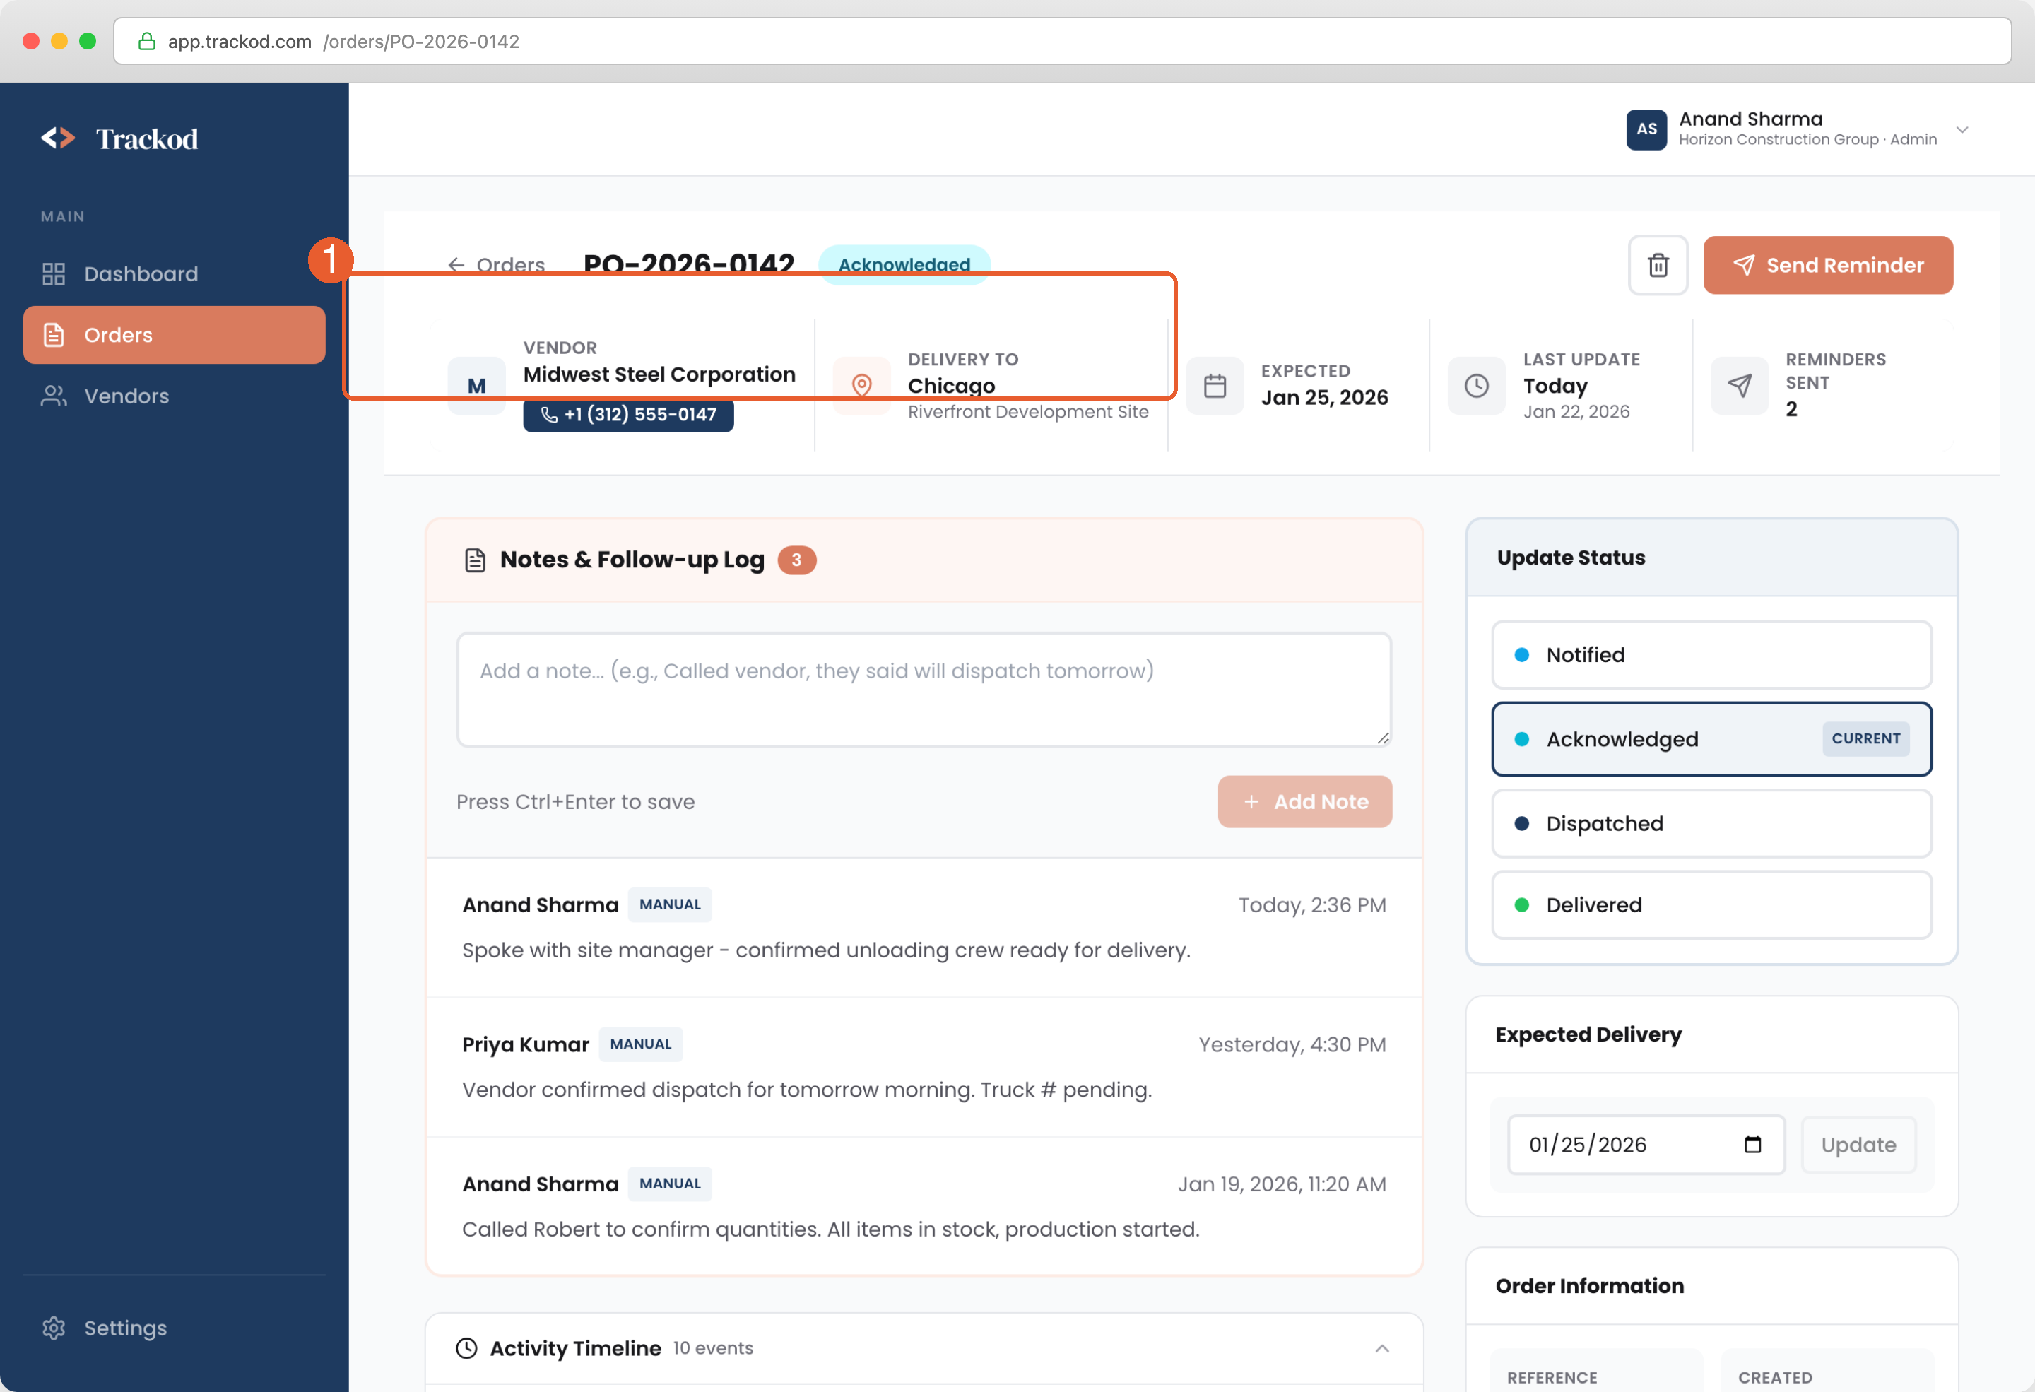Click the clock icon beside Last Update
The height and width of the screenshot is (1392, 2035).
pyautogui.click(x=1476, y=385)
